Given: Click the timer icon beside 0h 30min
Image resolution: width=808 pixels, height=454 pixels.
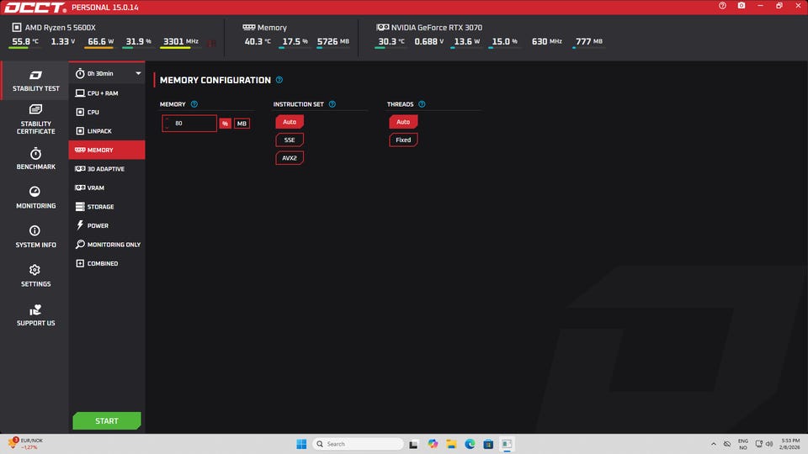Looking at the screenshot, I should [x=80, y=74].
